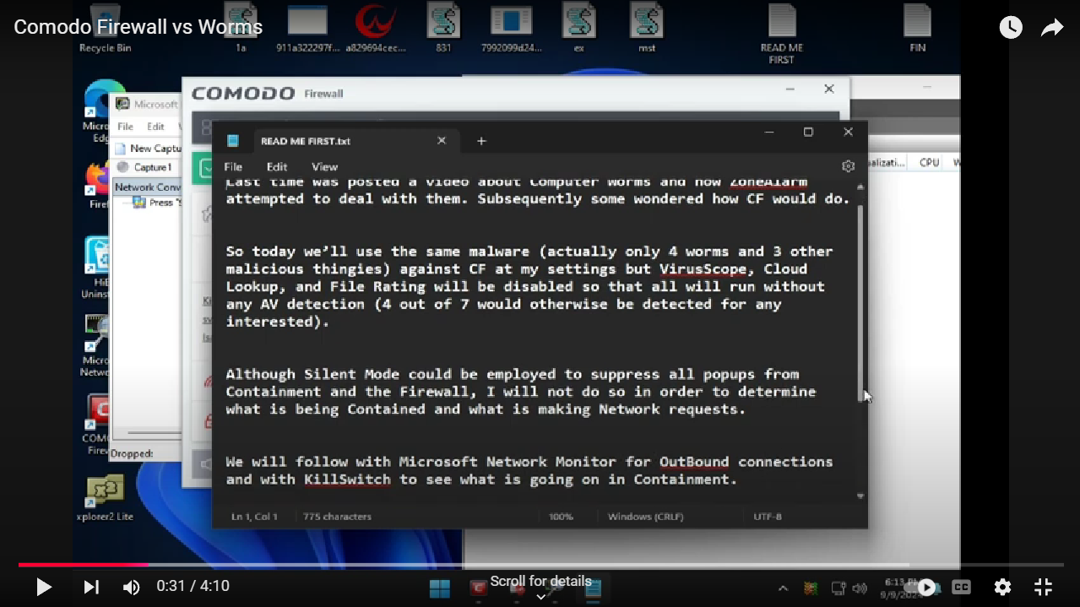
Task: Open the red a829694cec desktop icon
Action: click(376, 28)
